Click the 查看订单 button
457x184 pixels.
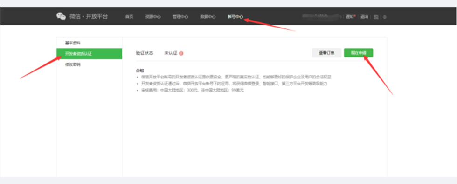point(326,53)
